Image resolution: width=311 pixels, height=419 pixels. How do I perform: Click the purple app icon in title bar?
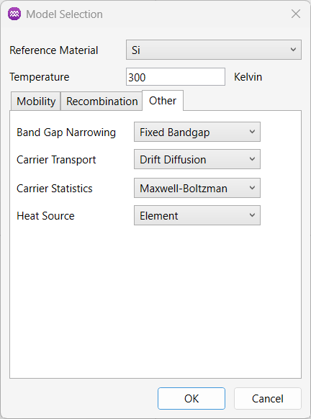pyautogui.click(x=14, y=14)
